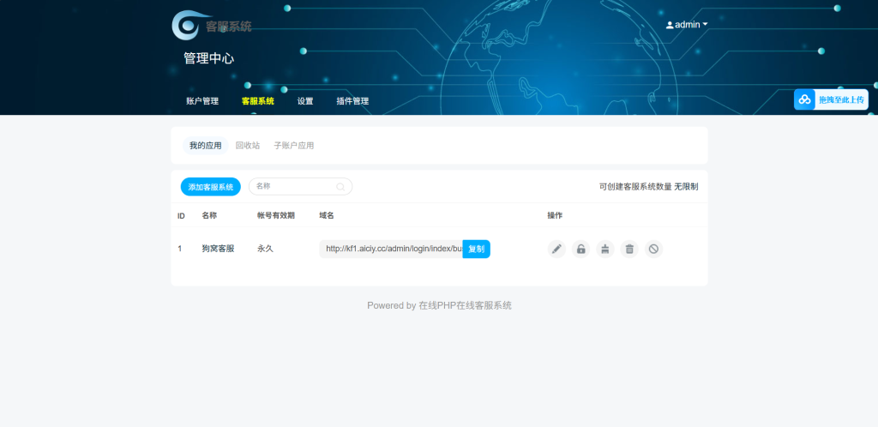Open the 客服系统 menu item

pos(257,101)
